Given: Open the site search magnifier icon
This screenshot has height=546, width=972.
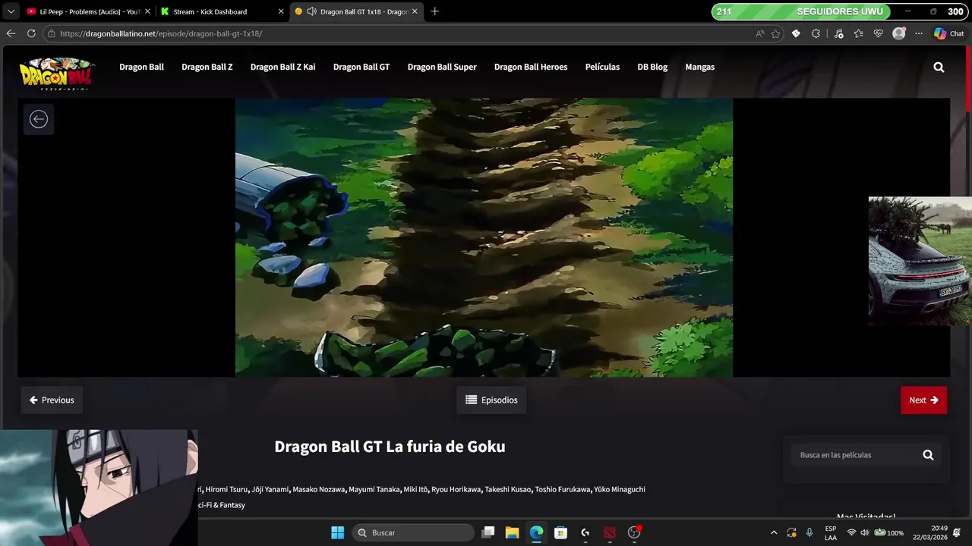Looking at the screenshot, I should pyautogui.click(x=939, y=67).
